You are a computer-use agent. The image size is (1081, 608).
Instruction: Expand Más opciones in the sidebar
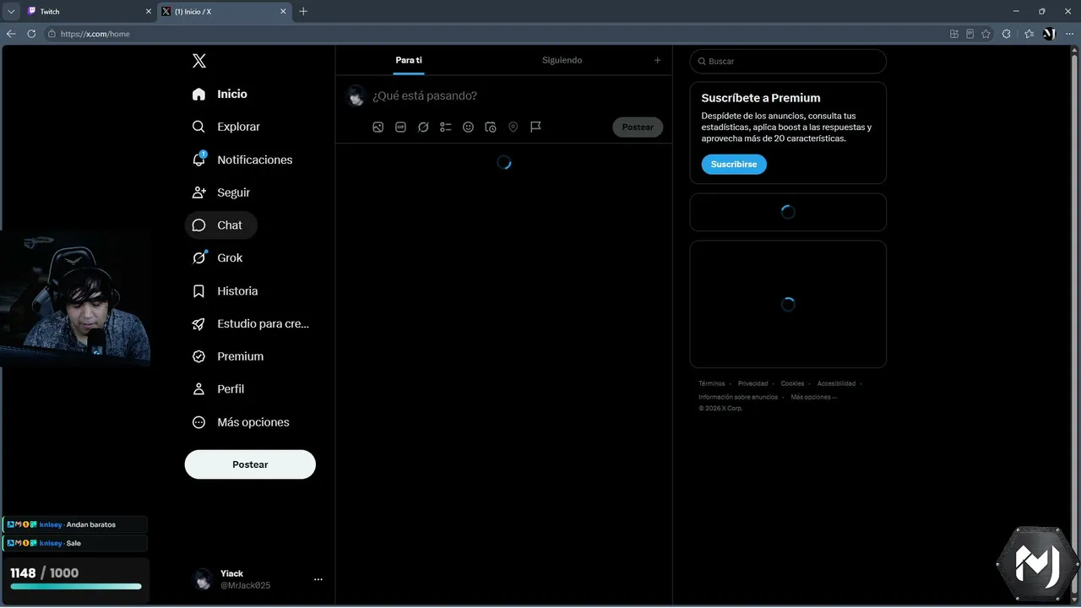241,422
